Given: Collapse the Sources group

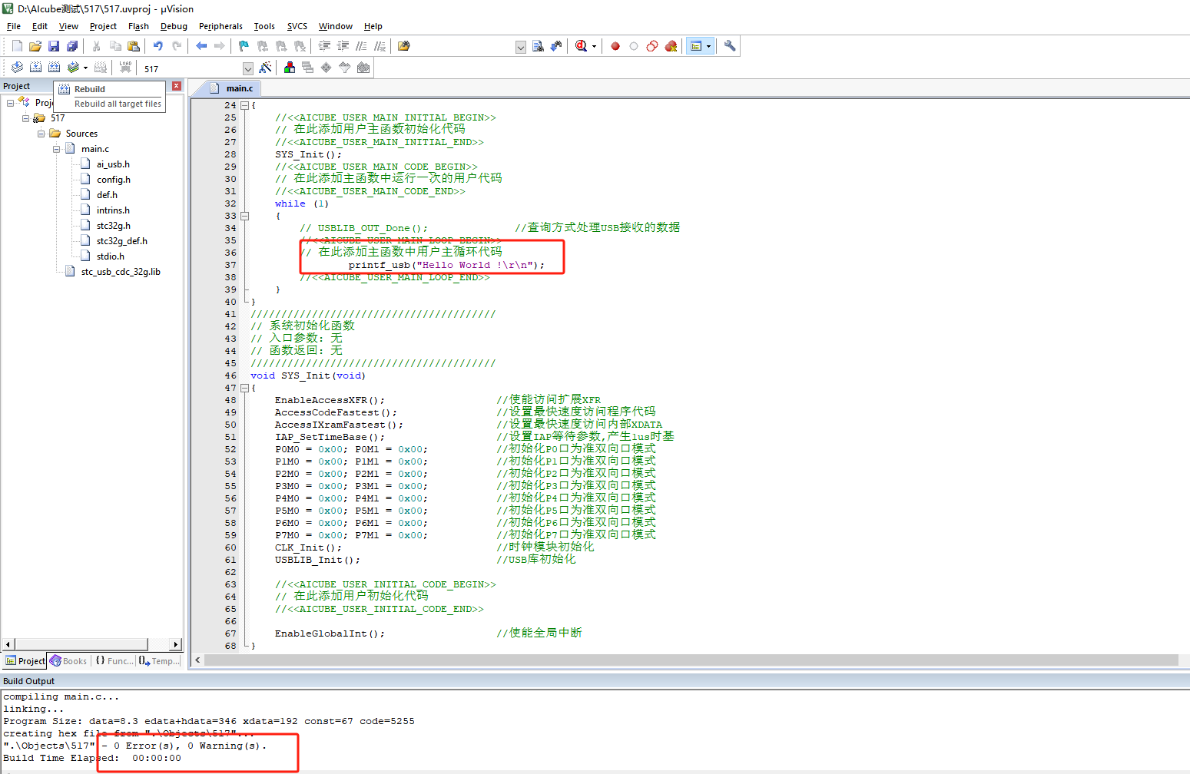Looking at the screenshot, I should pyautogui.click(x=41, y=134).
